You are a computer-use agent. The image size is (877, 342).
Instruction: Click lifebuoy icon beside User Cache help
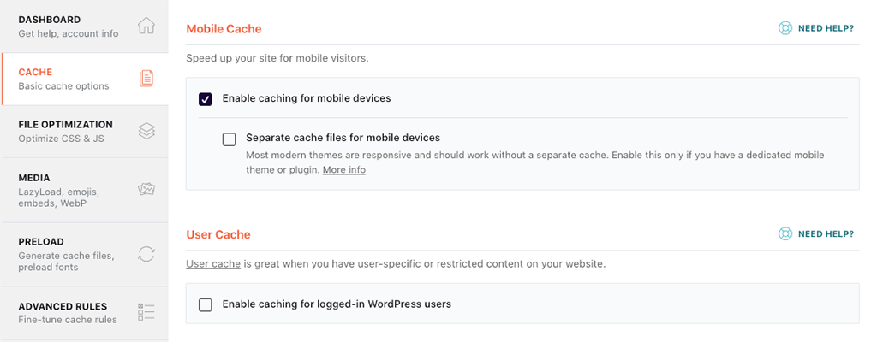(x=785, y=233)
